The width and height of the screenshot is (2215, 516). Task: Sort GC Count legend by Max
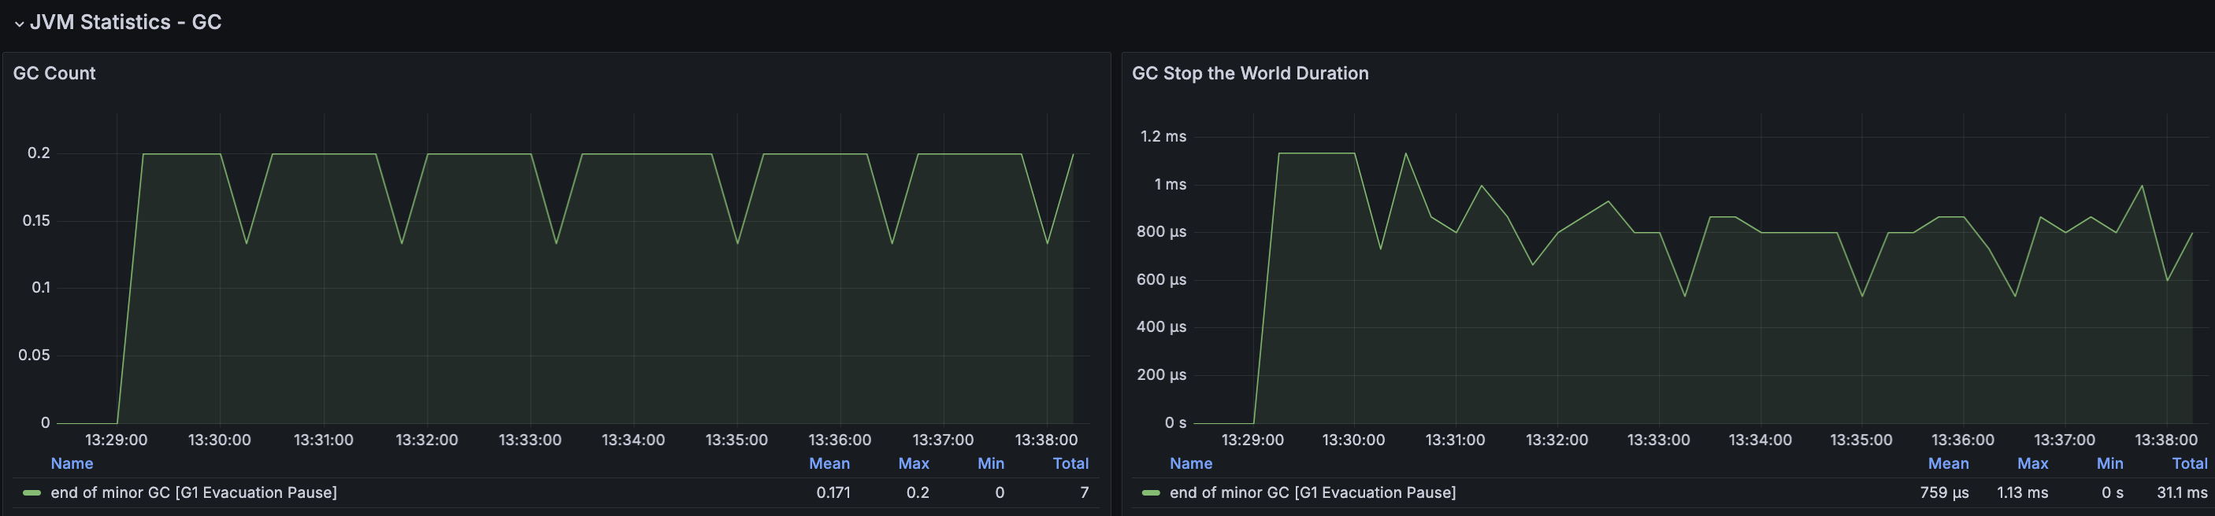pyautogui.click(x=913, y=463)
